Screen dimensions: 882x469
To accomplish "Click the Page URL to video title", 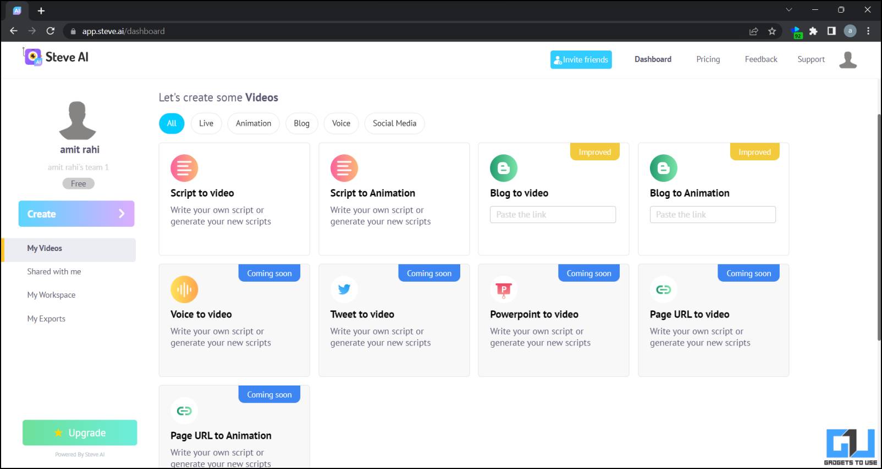I will pyautogui.click(x=690, y=315).
